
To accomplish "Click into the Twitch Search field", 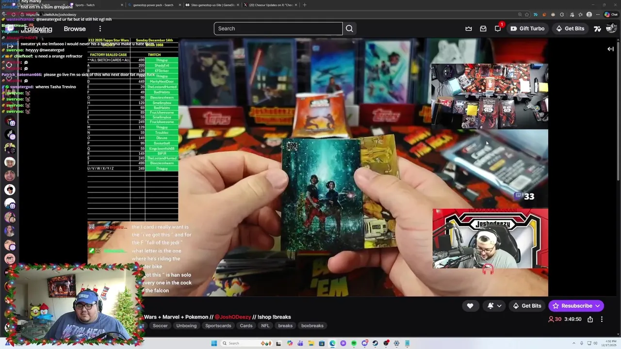I will (x=278, y=29).
